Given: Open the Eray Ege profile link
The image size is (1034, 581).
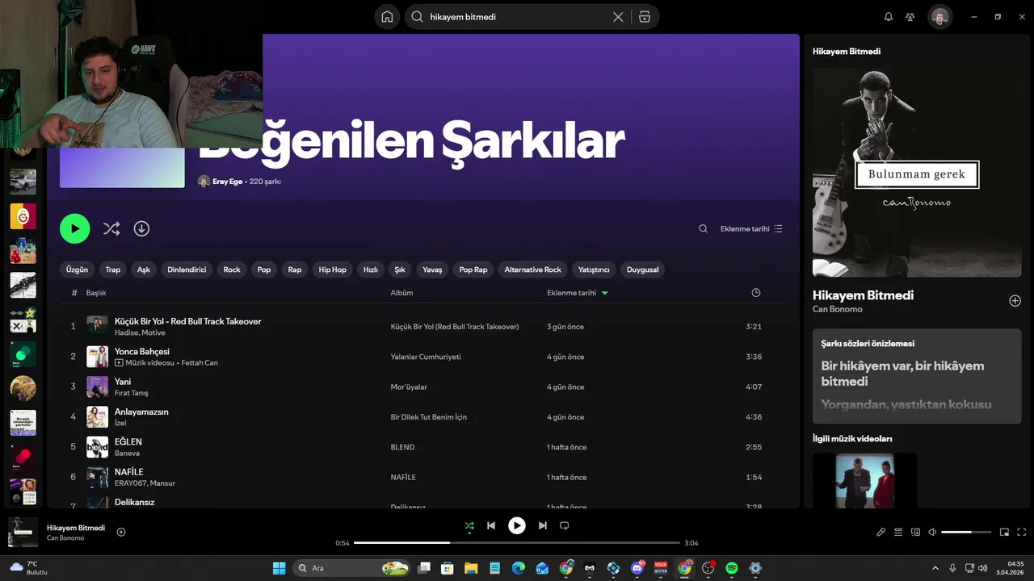Looking at the screenshot, I should 227,182.
